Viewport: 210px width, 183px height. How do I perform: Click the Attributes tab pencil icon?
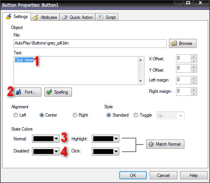(x=35, y=17)
